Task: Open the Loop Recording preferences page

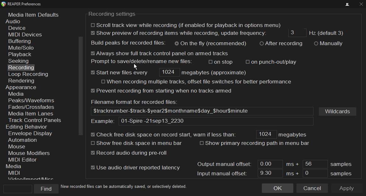Action: point(28,74)
